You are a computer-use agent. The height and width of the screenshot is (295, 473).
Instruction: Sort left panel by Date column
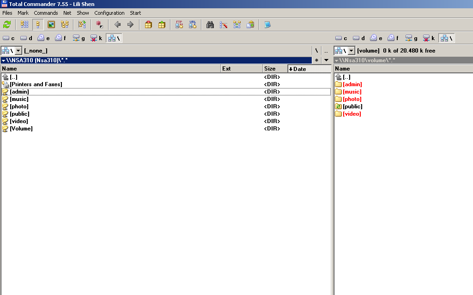309,69
